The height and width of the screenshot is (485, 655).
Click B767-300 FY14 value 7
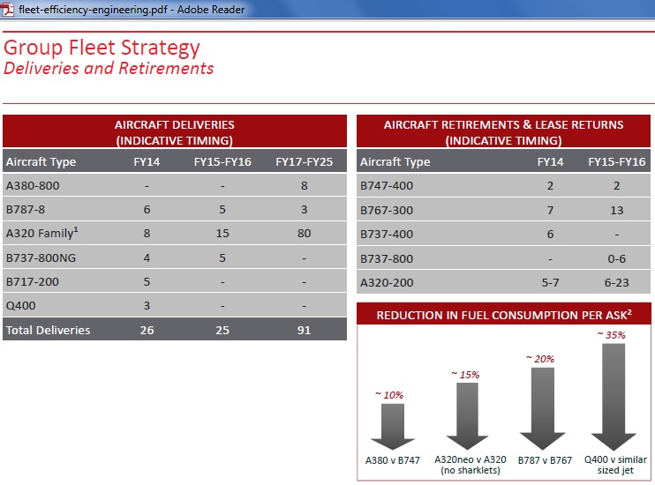coord(550,210)
